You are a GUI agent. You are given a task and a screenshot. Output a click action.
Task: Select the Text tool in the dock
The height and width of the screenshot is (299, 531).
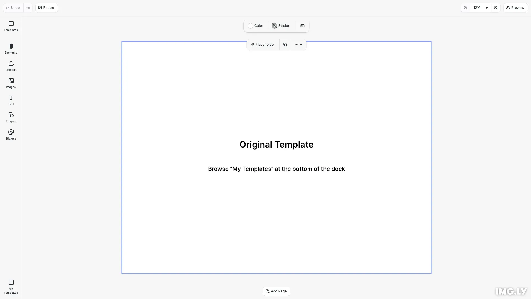tap(11, 100)
